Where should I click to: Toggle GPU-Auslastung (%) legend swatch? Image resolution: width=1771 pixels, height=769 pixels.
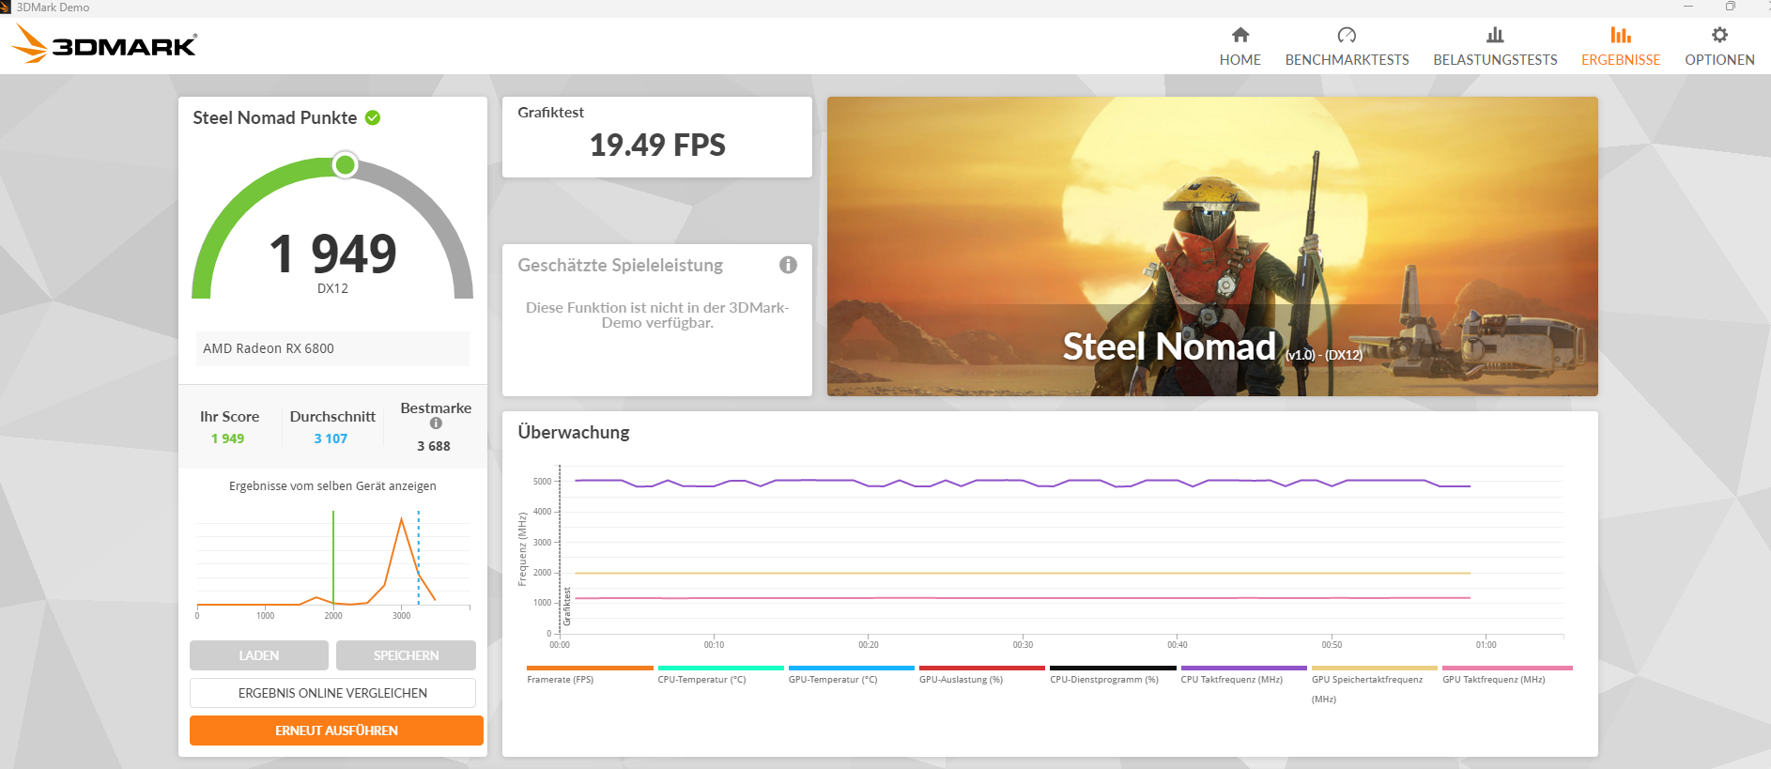982,669
